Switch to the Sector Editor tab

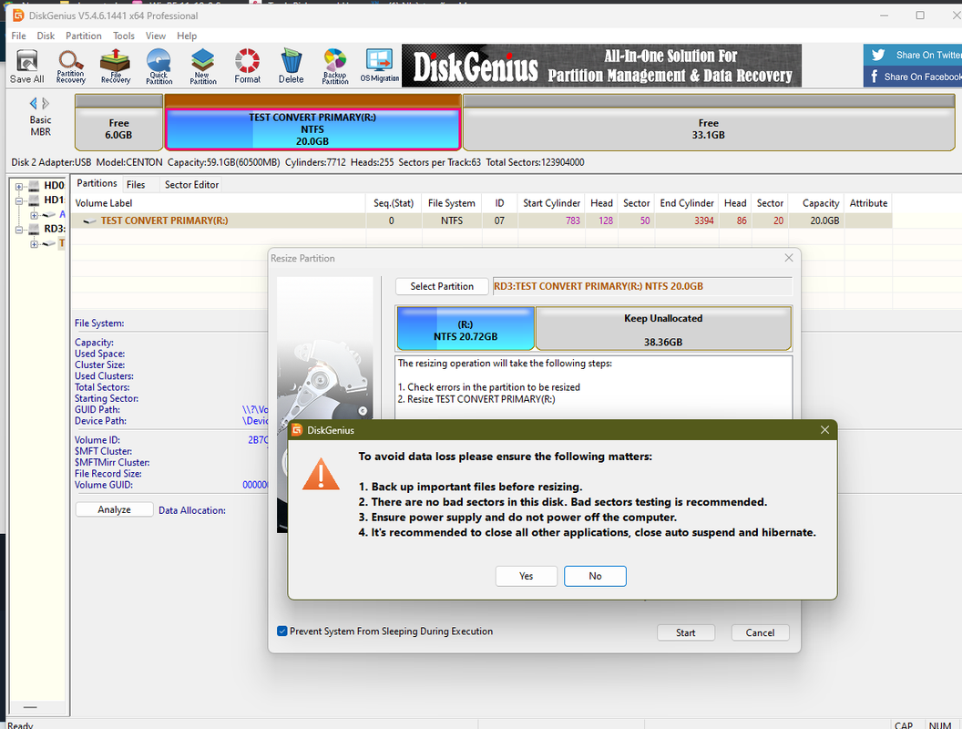pos(191,185)
